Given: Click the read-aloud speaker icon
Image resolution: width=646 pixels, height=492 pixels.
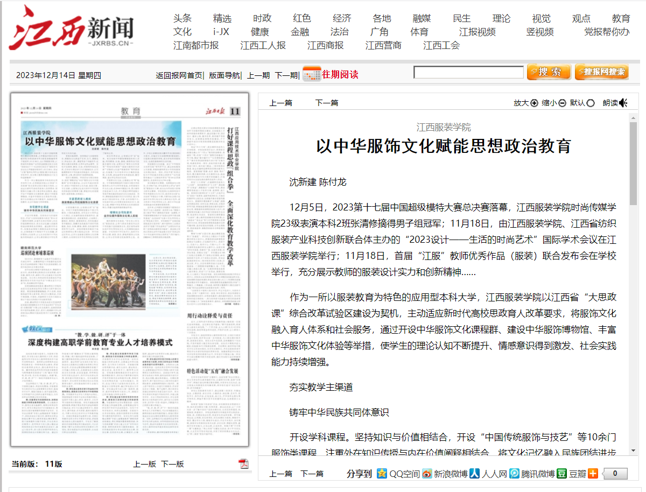Looking at the screenshot, I should tap(623, 103).
